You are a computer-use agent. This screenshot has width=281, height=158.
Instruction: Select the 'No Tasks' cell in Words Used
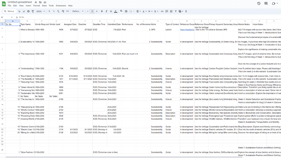56,96
